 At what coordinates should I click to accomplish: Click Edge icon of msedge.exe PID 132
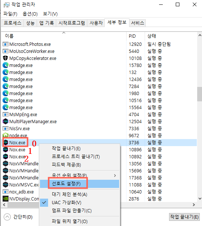click(6, 72)
